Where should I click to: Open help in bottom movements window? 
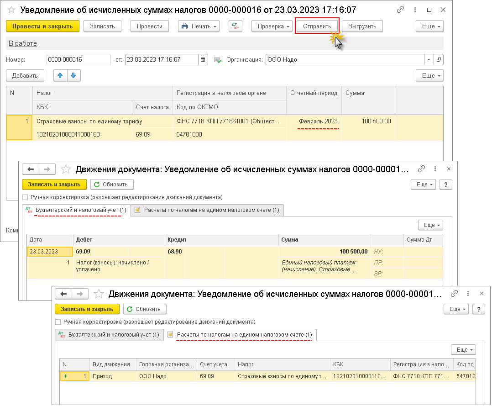478,309
